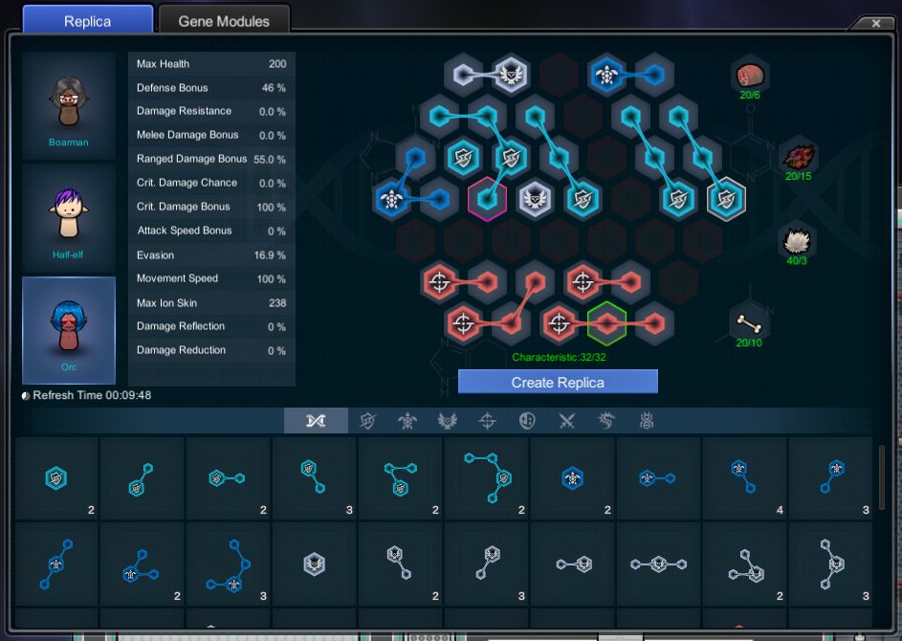The image size is (902, 641).
Task: Click the white fur resource icon
Action: click(798, 239)
